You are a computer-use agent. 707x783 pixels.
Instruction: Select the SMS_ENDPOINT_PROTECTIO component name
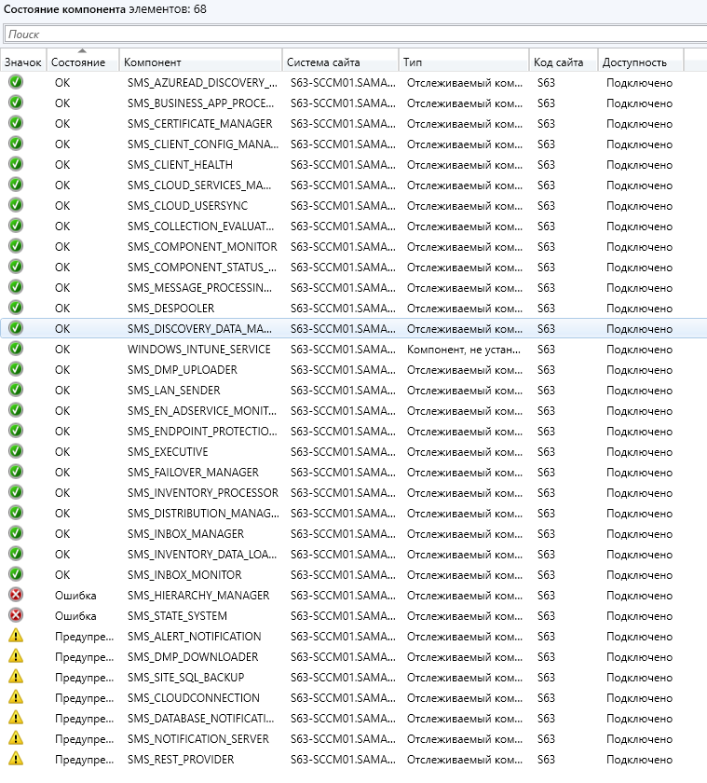tap(202, 431)
